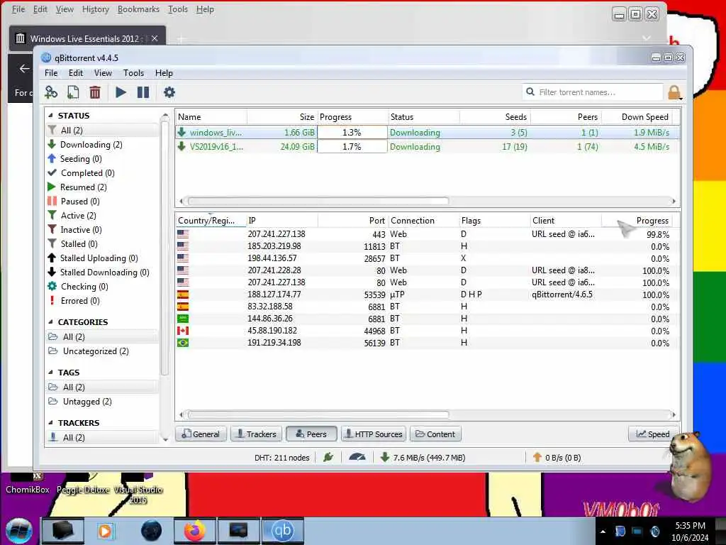Click Firefox back arrow button
The height and width of the screenshot is (545, 726).
[24, 69]
